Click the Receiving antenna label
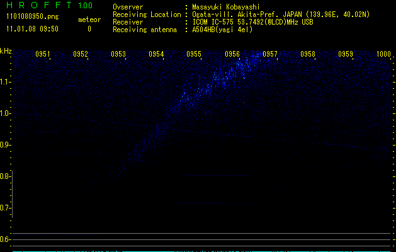 pyautogui.click(x=145, y=30)
